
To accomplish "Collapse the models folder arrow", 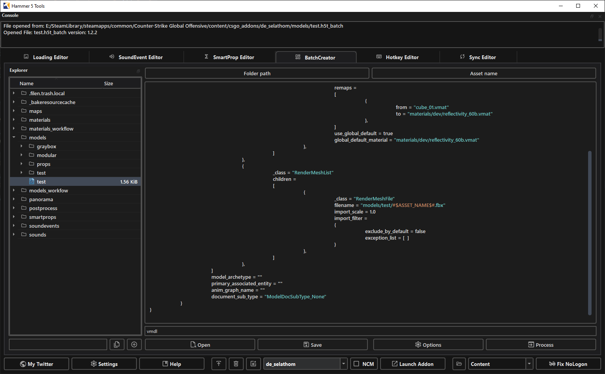I will tap(14, 137).
